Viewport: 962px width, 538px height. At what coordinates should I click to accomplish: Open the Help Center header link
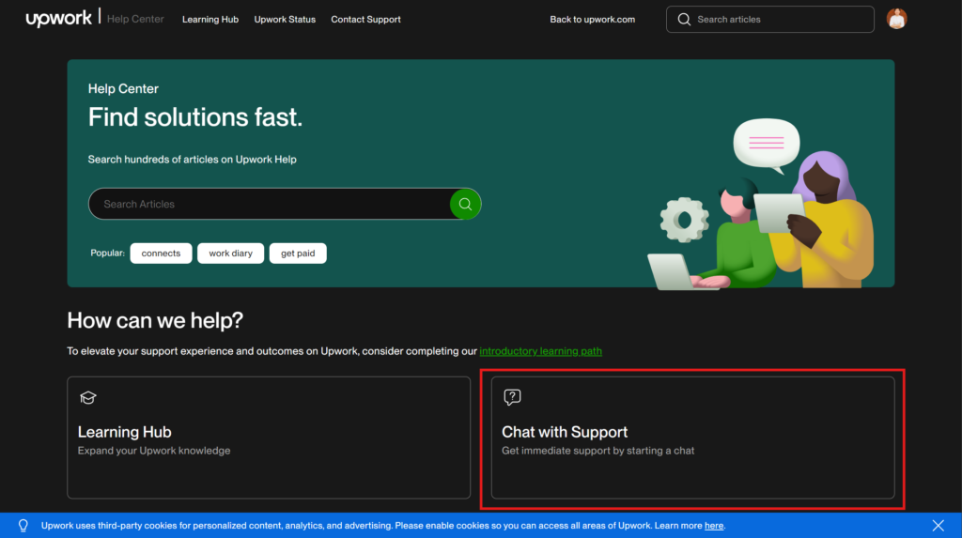[x=135, y=19]
